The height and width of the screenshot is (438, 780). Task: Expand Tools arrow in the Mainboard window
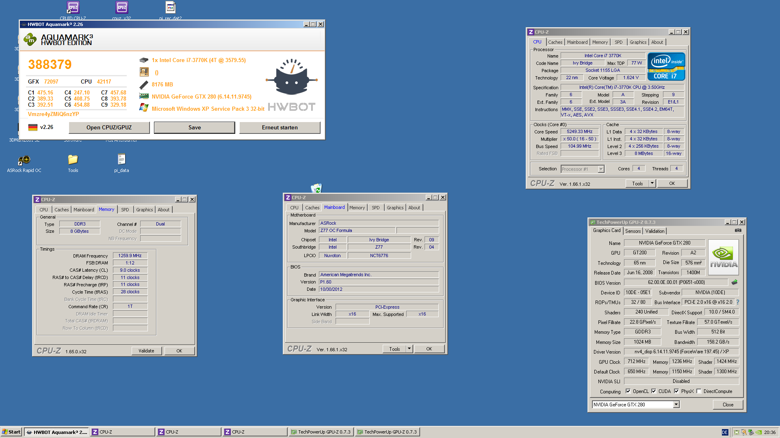click(x=409, y=349)
